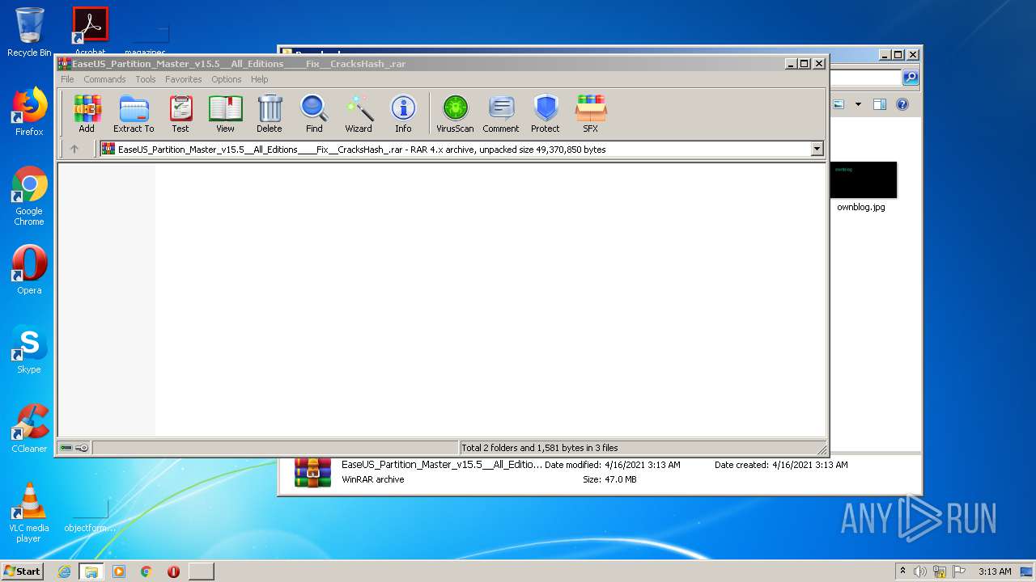Open the Opera desktop shortcut
This screenshot has height=582, width=1036.
[29, 270]
